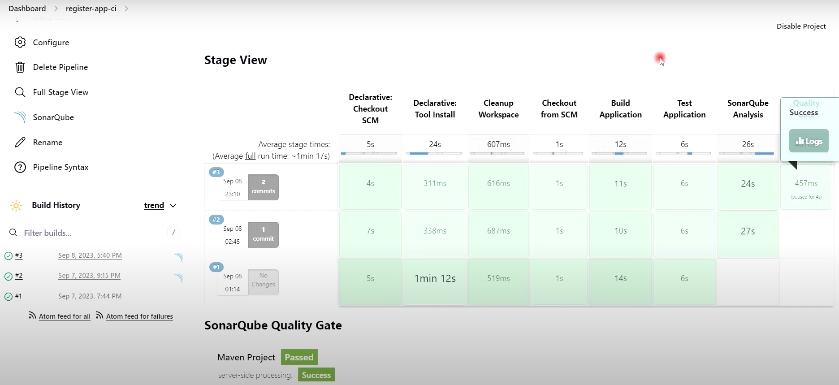Click the 24s SonarQube Analysis cell for build #3
839x385 pixels.
click(748, 187)
